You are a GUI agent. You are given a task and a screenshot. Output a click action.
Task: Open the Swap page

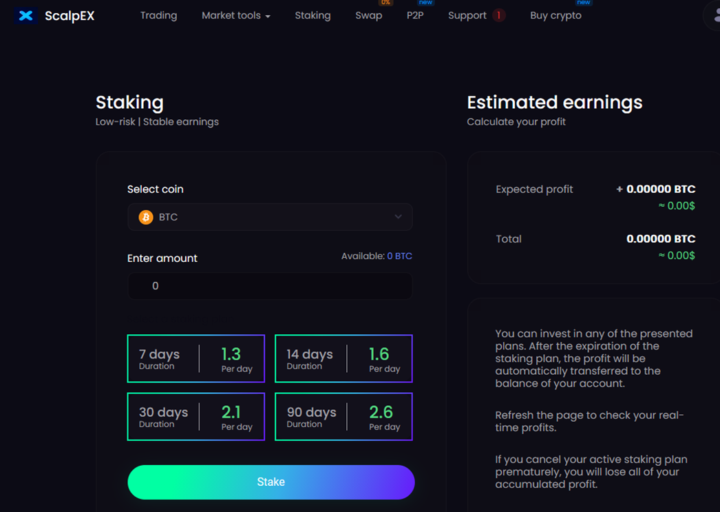pos(369,16)
